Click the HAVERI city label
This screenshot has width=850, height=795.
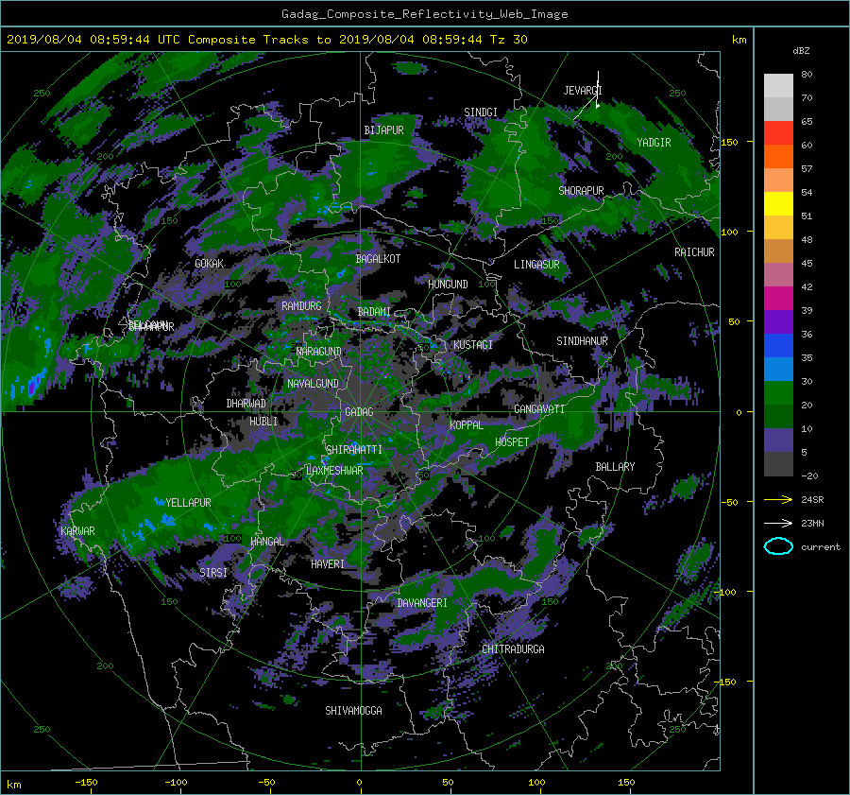328,563
